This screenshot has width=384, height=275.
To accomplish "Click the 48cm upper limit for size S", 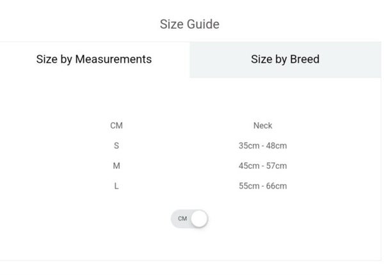I will (x=276, y=146).
